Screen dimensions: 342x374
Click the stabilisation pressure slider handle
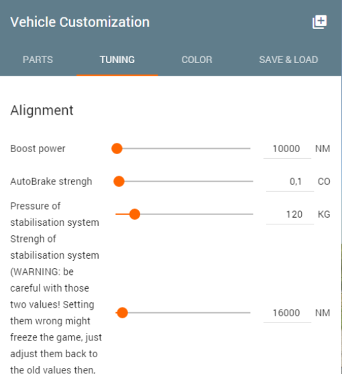tap(135, 214)
